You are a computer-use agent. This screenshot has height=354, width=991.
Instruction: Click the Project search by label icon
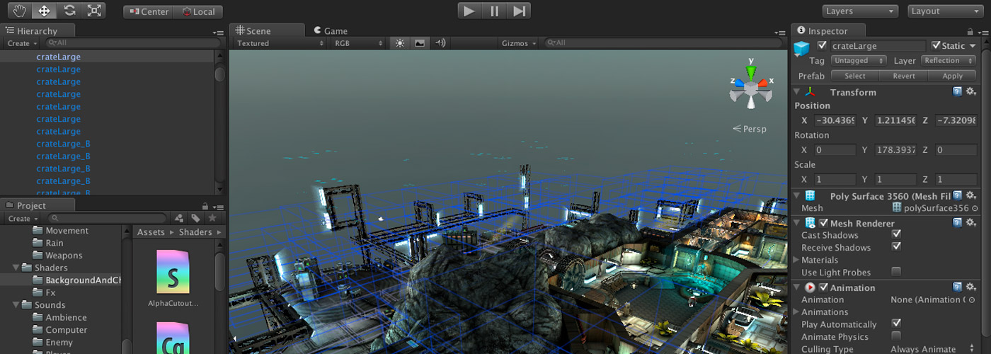pyautogui.click(x=195, y=219)
